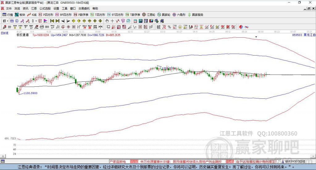
Task: Switch to the K线 candlestick chart
Action: point(32,15)
